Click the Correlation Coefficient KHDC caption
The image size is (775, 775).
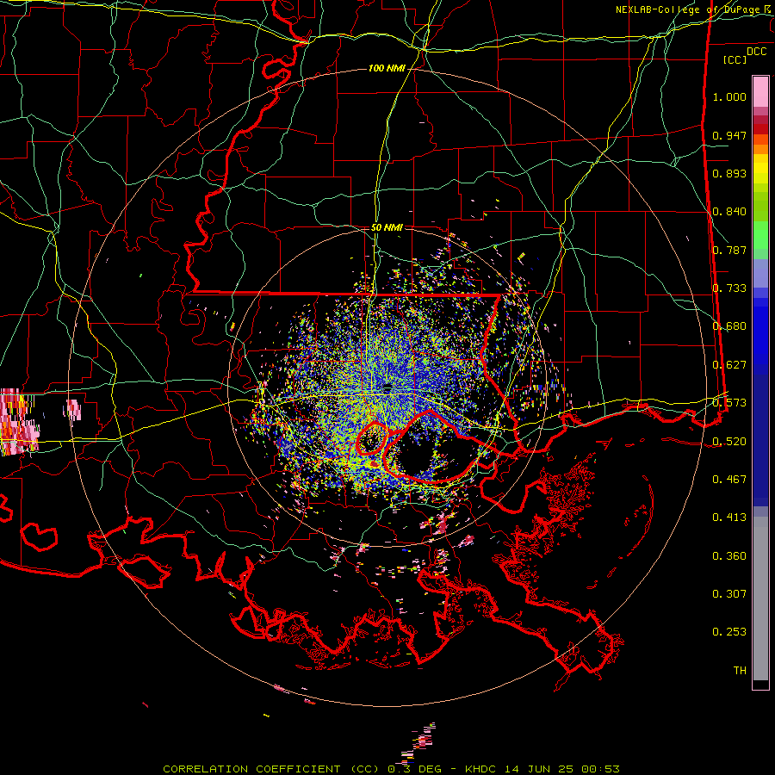391,769
